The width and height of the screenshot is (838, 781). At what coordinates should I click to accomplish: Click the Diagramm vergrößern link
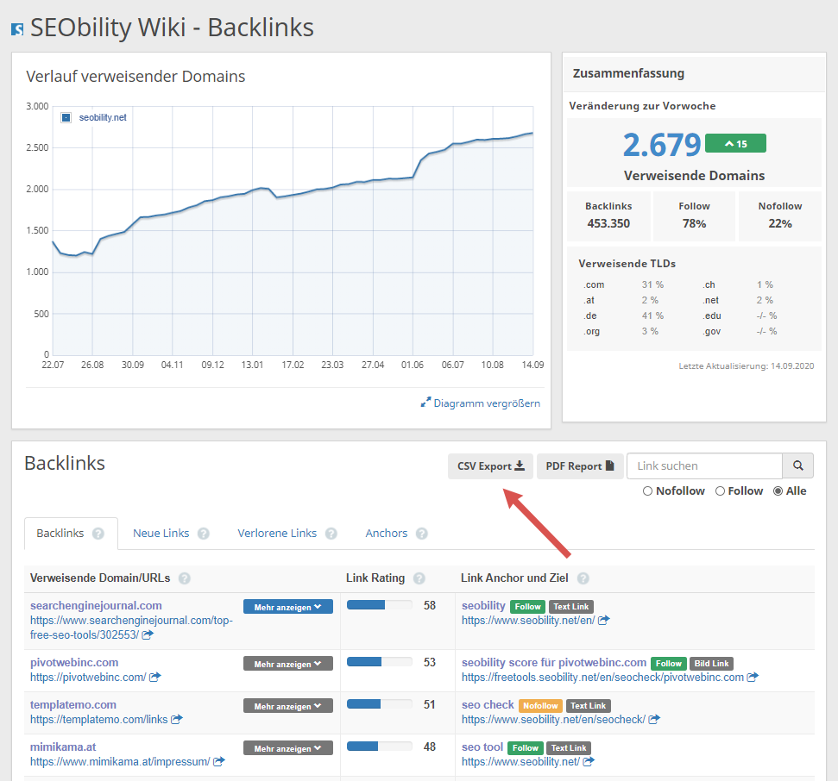coord(487,403)
